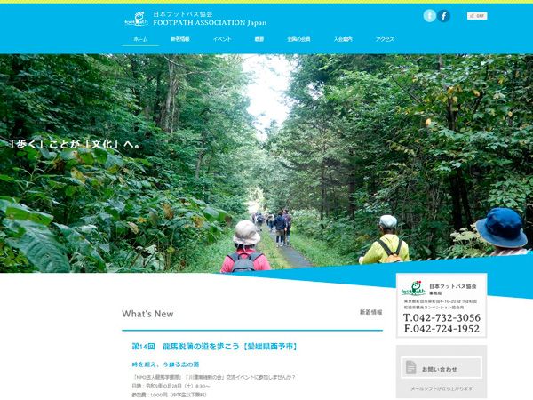The image size is (533, 400).
Task: Click the What's New heading
Action: click(147, 314)
